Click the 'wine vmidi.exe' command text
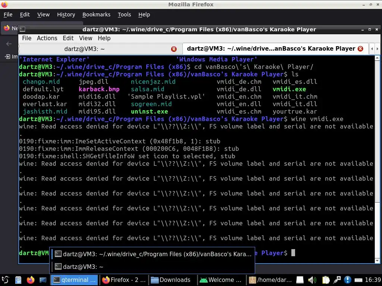This screenshot has width=382, height=286. point(317,119)
